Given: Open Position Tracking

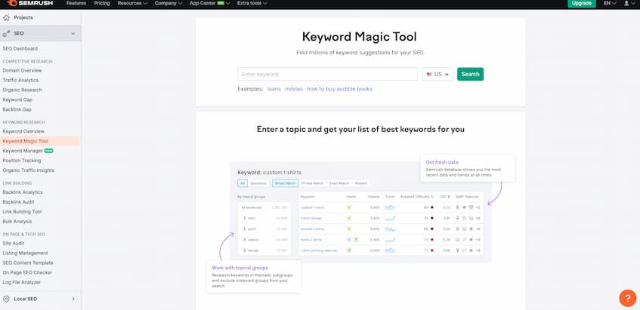Looking at the screenshot, I should 22,161.
